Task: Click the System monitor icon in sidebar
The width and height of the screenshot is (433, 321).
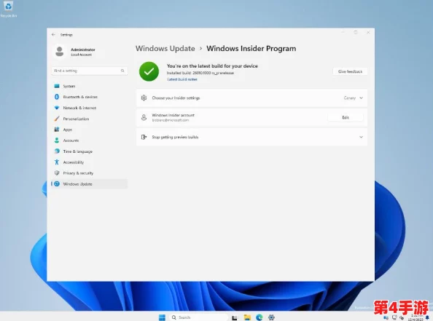Action: click(57, 86)
